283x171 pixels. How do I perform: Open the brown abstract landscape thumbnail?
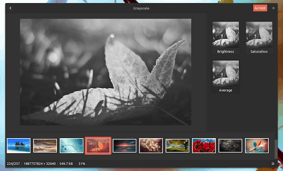point(45,146)
